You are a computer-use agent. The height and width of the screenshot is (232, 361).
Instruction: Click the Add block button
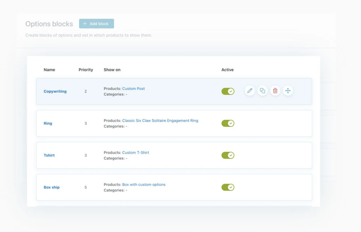tap(96, 24)
